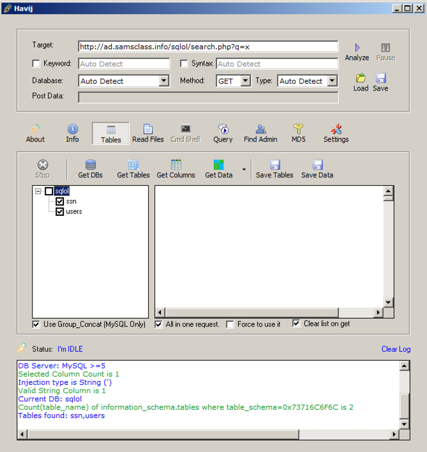Click the 'Current DB: sqlol' log line

pos(50,399)
